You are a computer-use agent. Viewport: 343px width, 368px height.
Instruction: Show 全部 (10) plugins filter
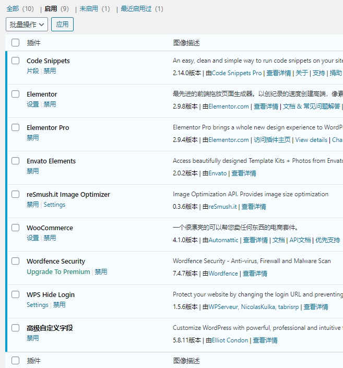[x=20, y=9]
